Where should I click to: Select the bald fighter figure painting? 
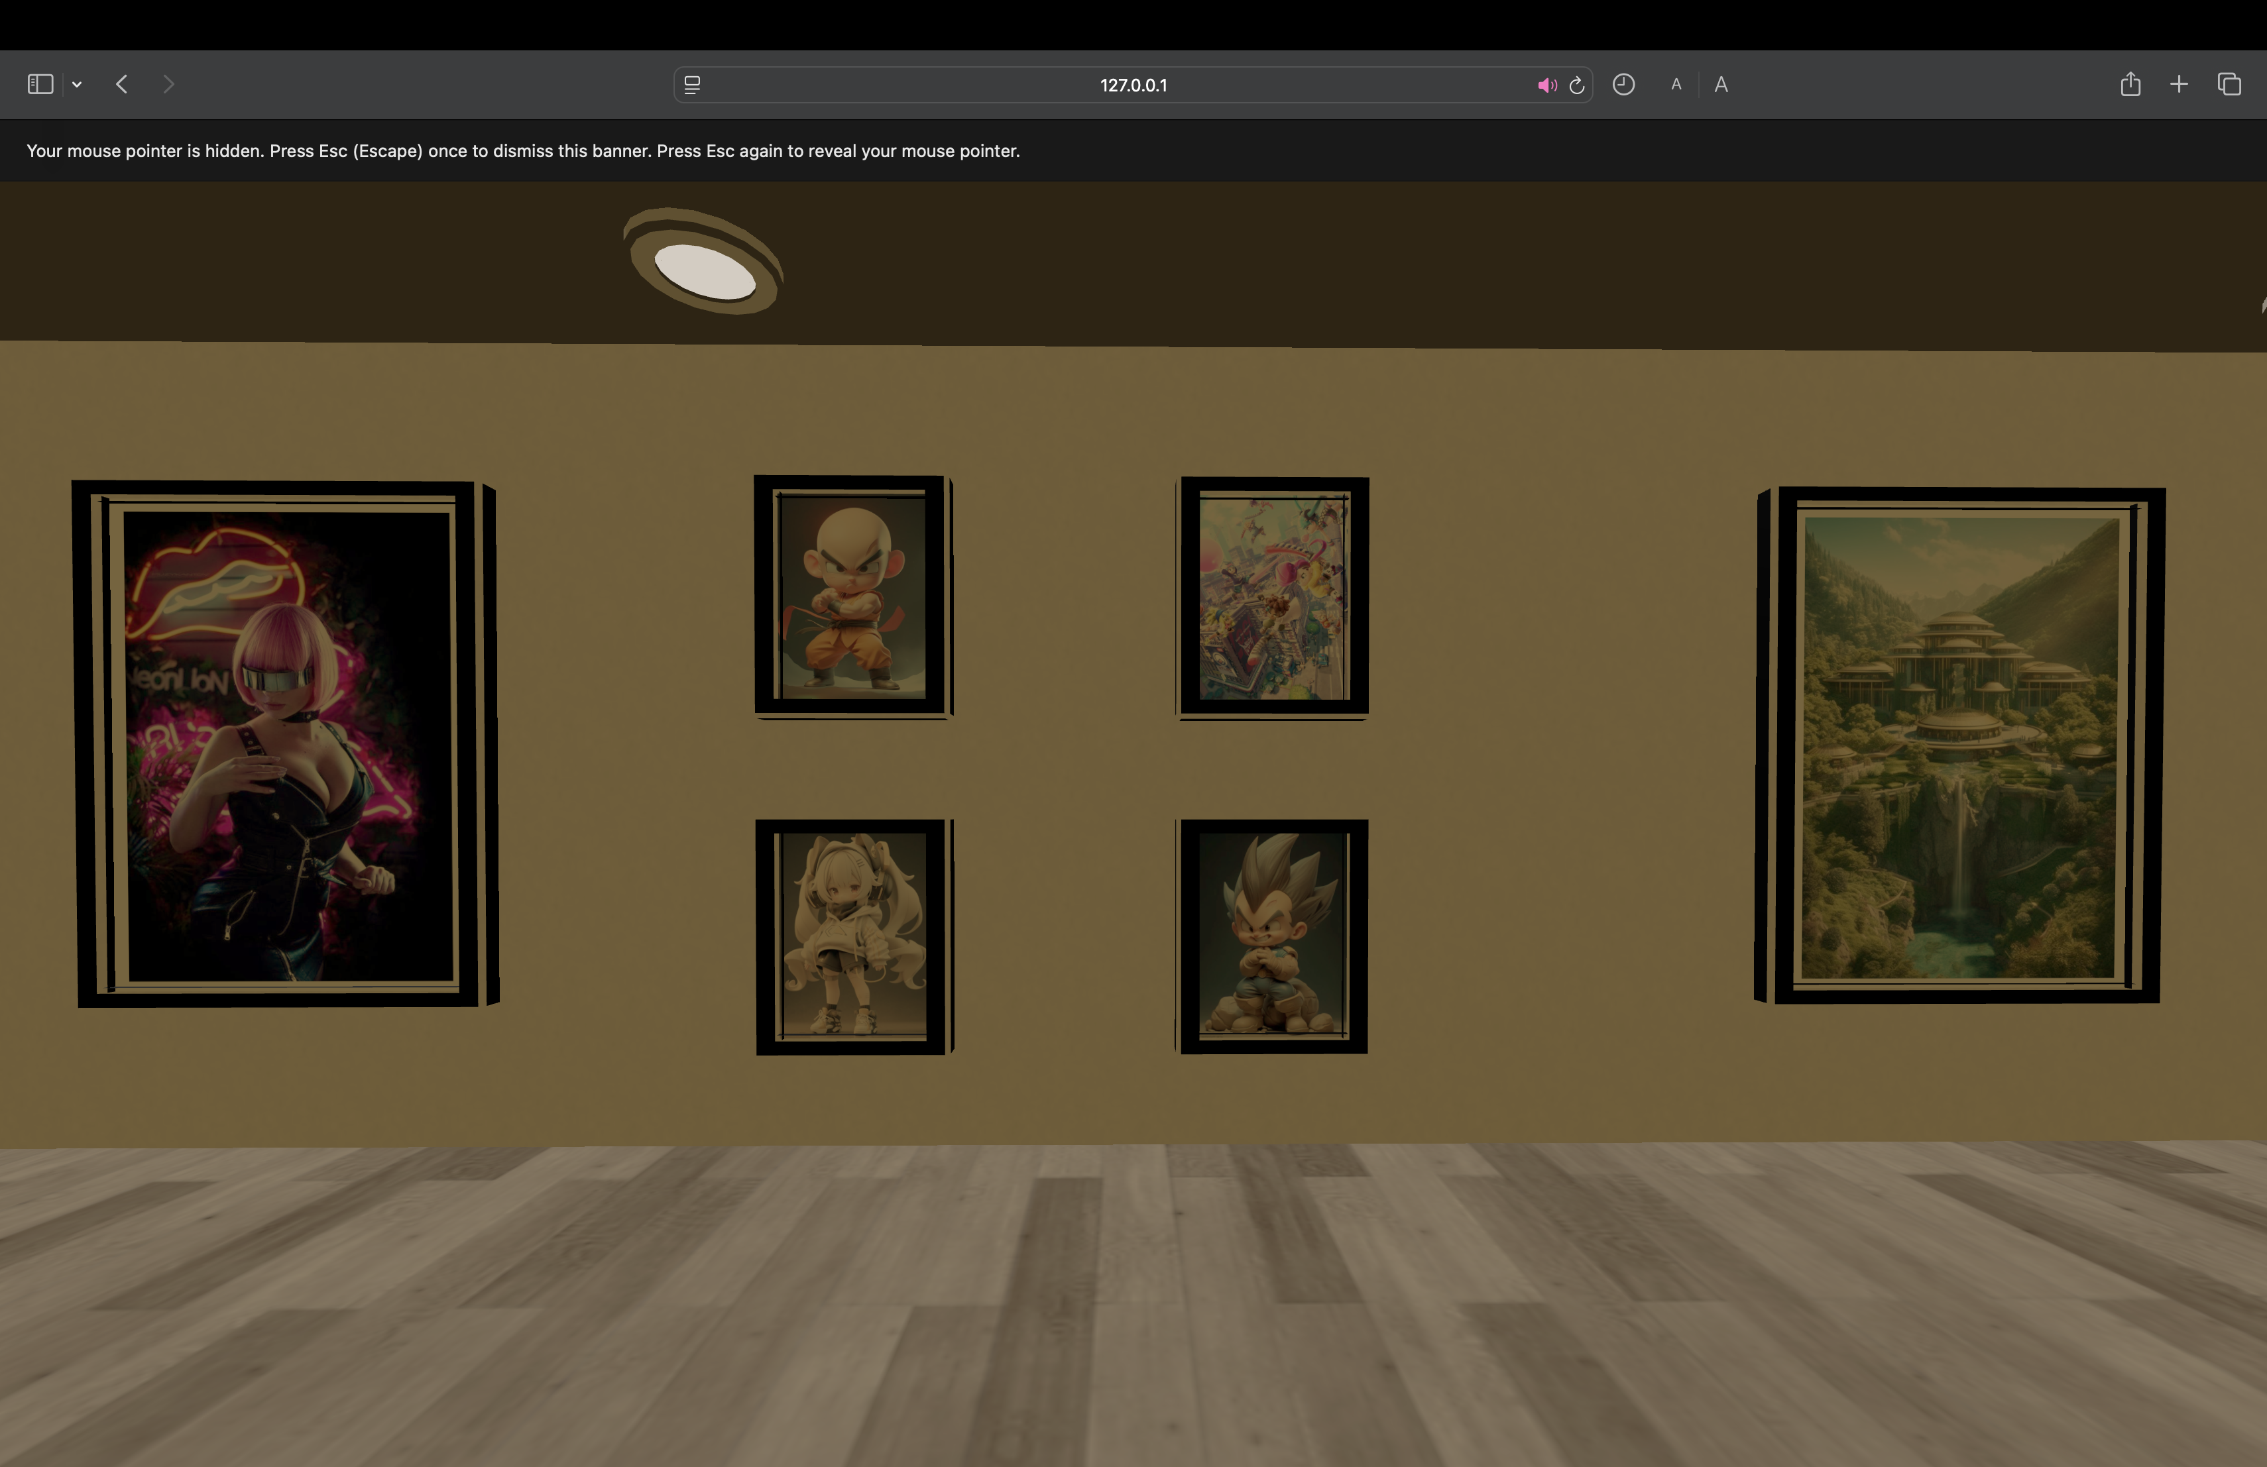pos(850,596)
